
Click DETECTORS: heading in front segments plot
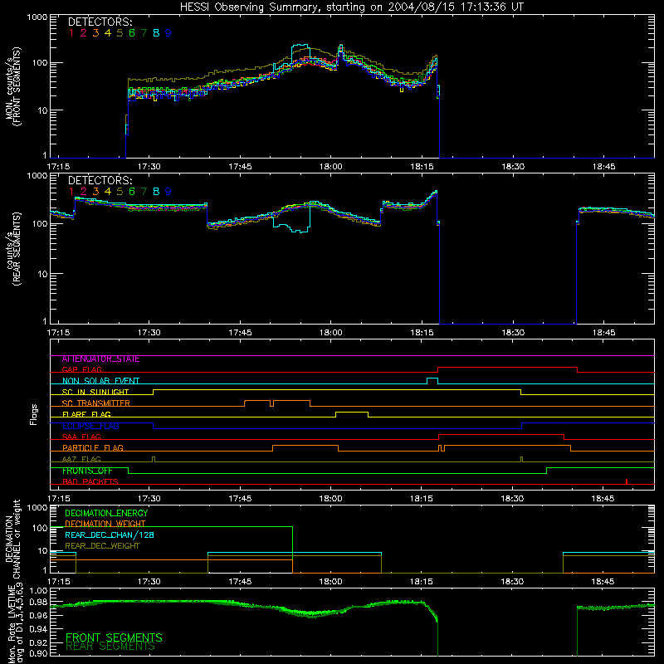100,22
